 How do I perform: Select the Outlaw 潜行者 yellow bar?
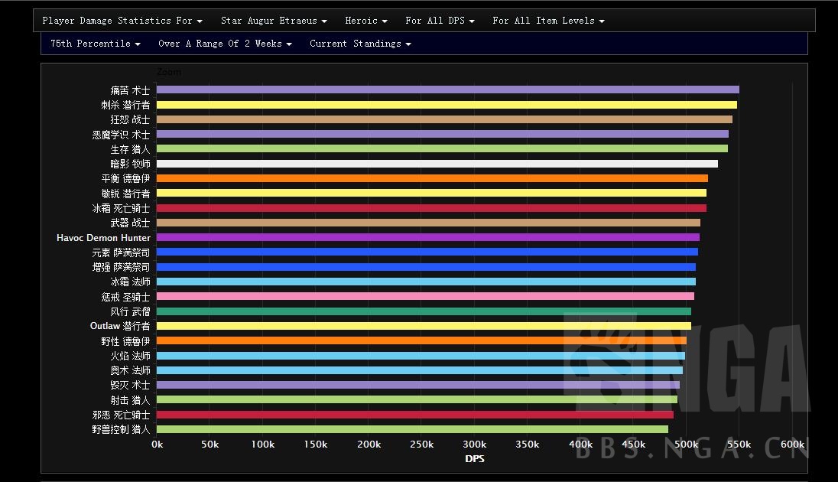424,326
